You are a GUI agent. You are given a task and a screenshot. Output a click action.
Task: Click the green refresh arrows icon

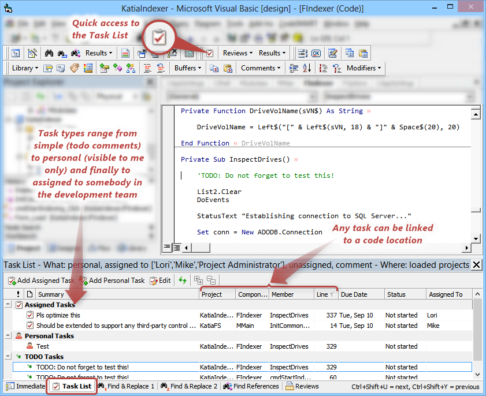point(183,281)
